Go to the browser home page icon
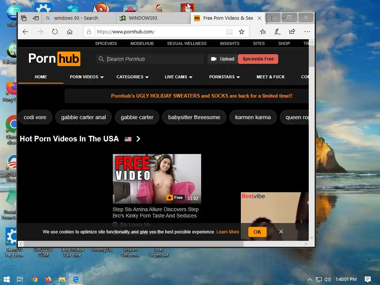This screenshot has width=380, height=285. coord(70,32)
